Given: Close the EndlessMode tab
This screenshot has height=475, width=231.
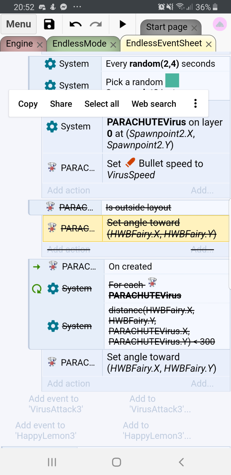Looking at the screenshot, I should (x=113, y=45).
